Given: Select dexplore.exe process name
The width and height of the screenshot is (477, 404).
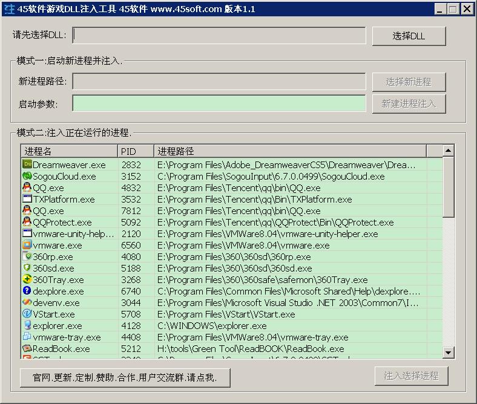Looking at the screenshot, I should [58, 292].
